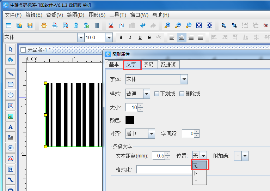The height and width of the screenshot is (191, 270).
Task: Select 上 option in position list
Action: pos(195,180)
